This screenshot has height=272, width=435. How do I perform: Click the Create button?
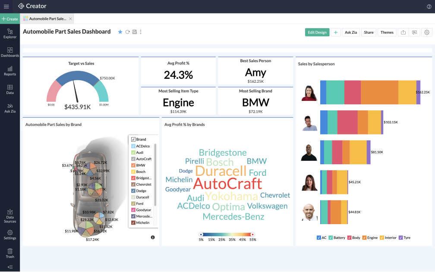(x=10, y=19)
